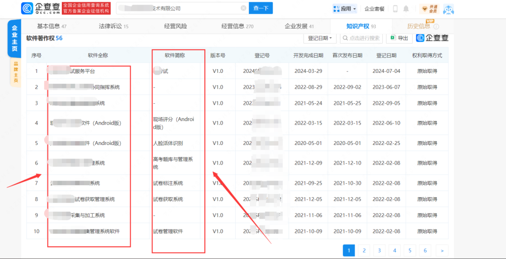Select 企业主页 side tab
506x259 pixels.
pos(14,38)
